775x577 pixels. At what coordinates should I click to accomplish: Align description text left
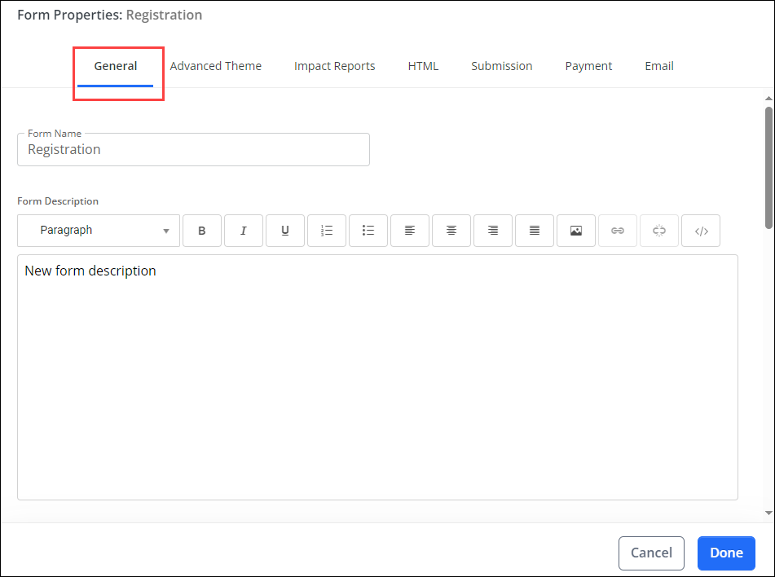click(410, 231)
